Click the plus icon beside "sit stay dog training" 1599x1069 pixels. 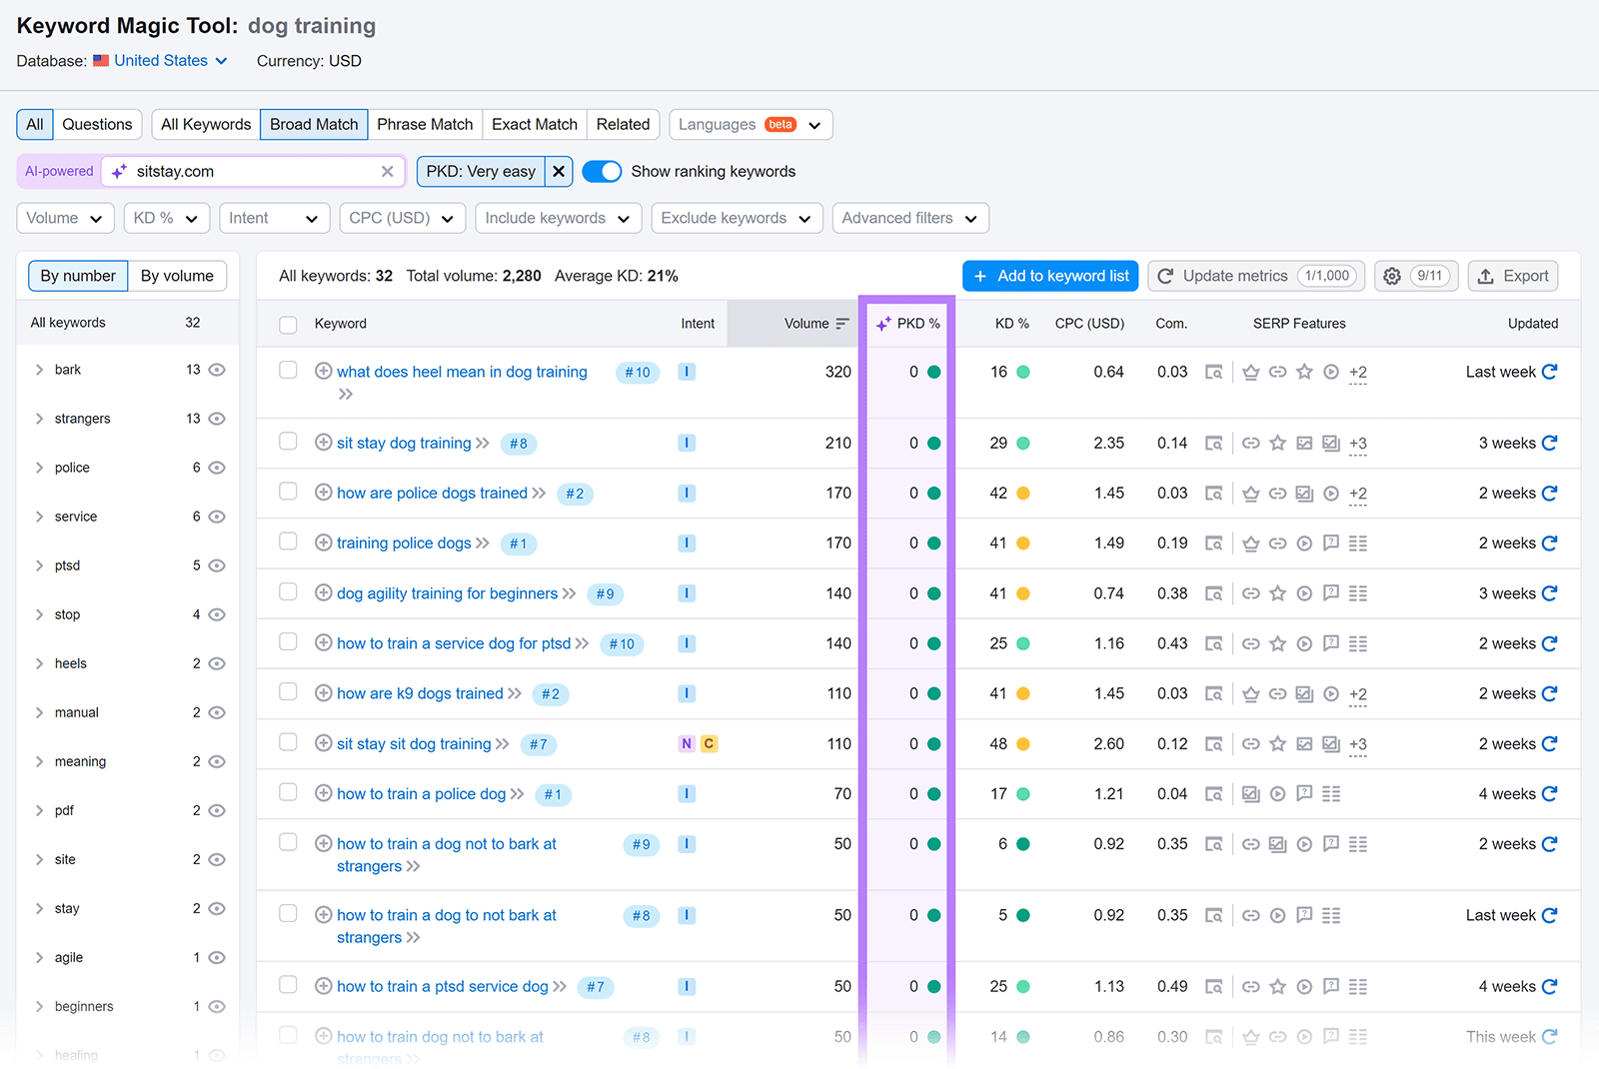tap(323, 443)
